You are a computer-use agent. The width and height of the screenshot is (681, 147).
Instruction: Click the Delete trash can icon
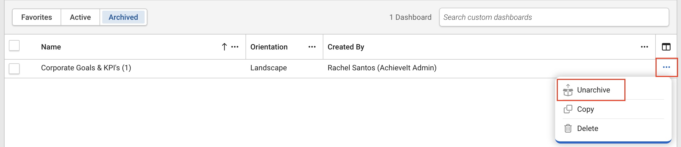click(x=568, y=128)
